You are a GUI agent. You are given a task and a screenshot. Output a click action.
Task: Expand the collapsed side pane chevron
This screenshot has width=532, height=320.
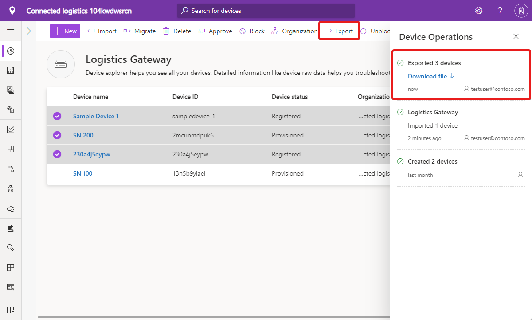click(x=29, y=31)
